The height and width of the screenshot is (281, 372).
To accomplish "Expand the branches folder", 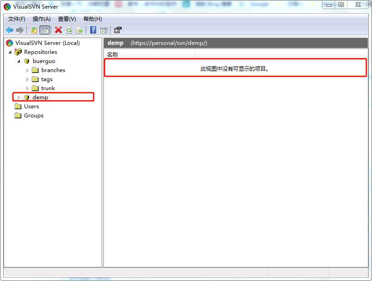I will (27, 70).
